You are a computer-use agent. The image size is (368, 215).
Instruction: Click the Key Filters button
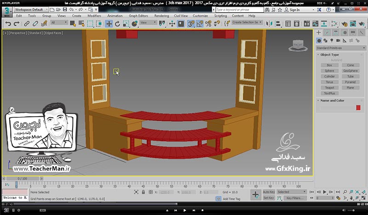pyautogui.click(x=295, y=198)
